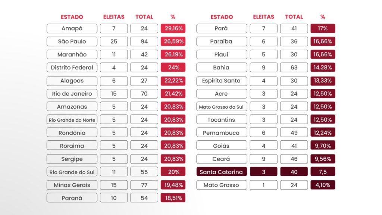Select the Distrito Federal cell

(x=72, y=68)
